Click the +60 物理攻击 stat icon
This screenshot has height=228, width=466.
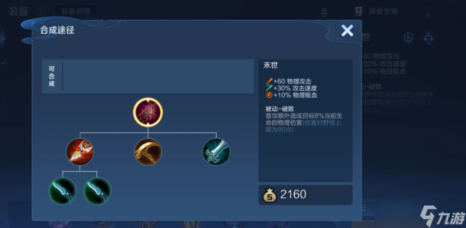269,81
